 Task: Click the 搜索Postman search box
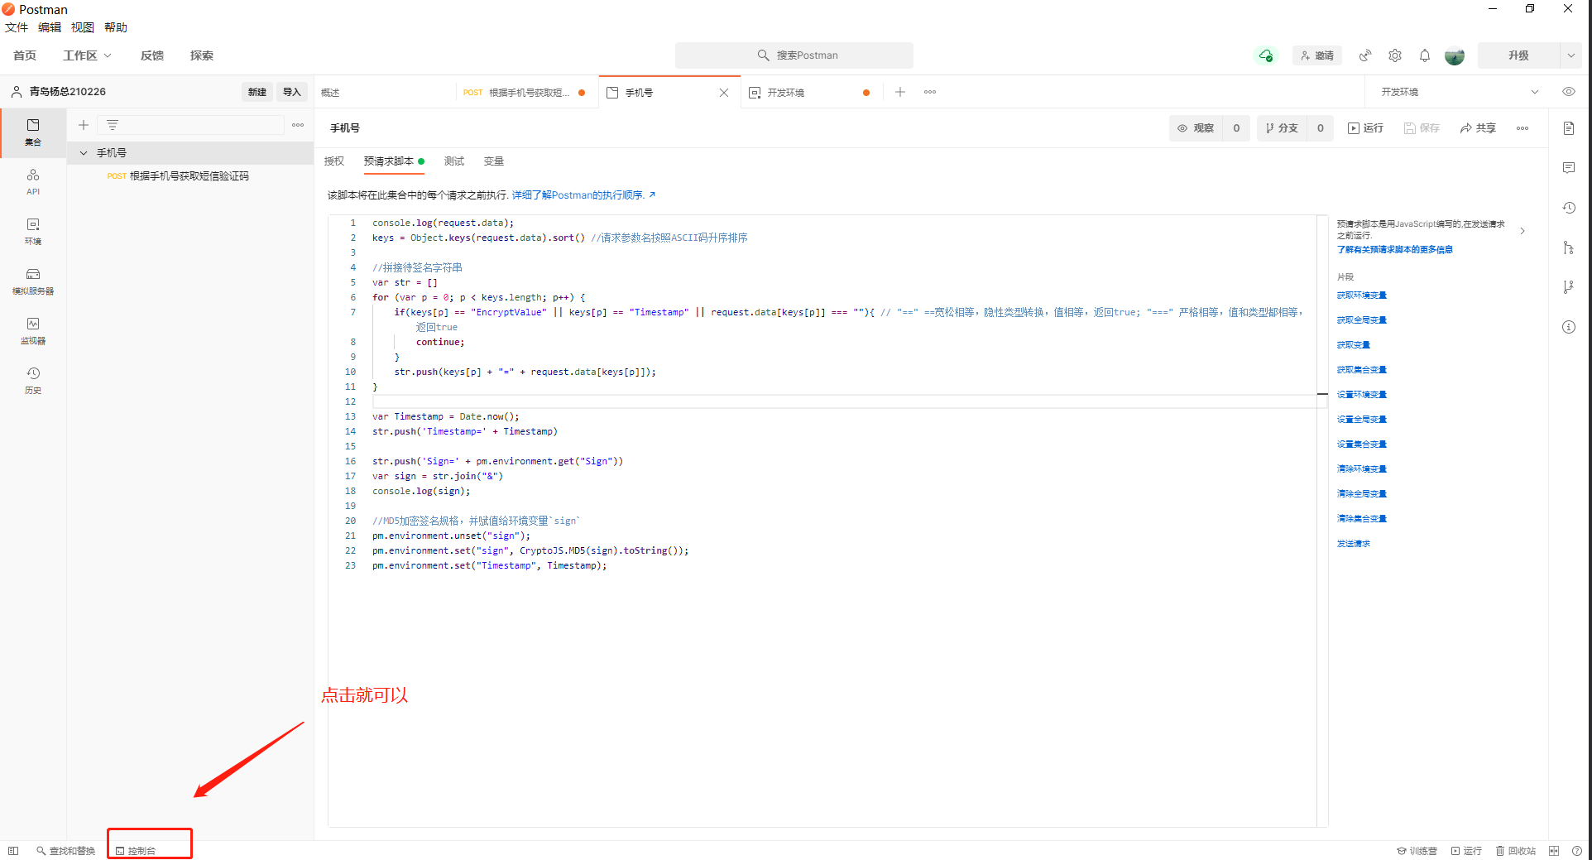794,55
